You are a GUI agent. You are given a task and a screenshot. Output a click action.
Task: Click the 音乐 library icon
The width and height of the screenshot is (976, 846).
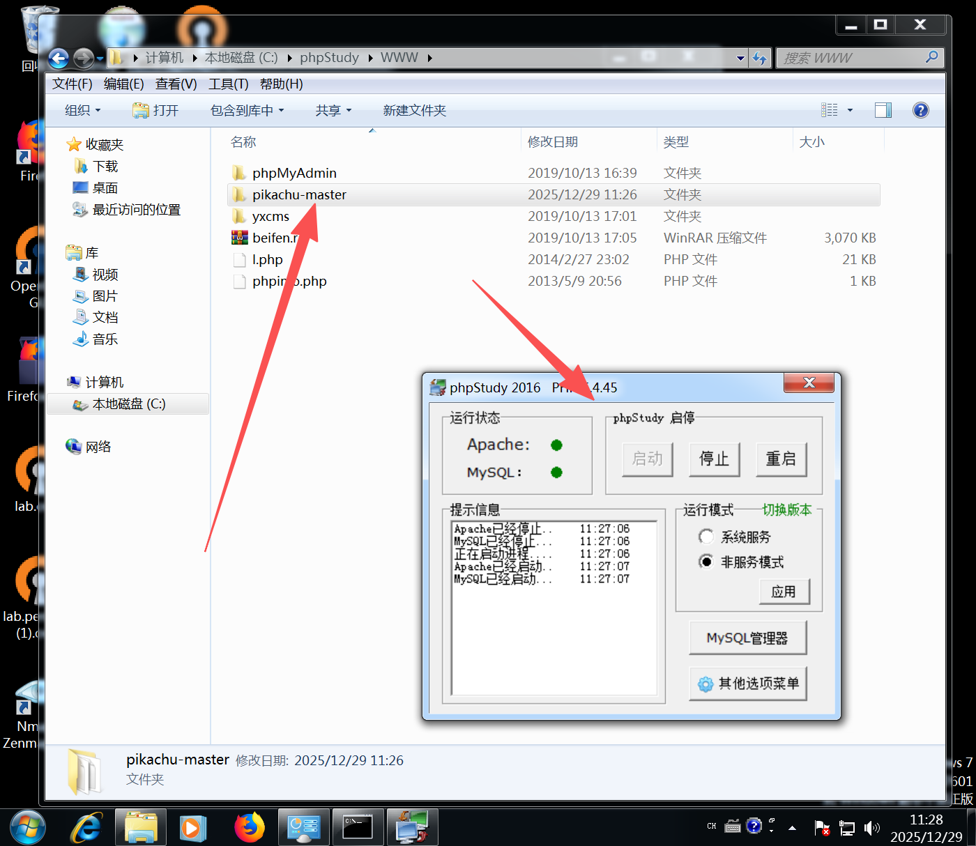[x=81, y=339]
